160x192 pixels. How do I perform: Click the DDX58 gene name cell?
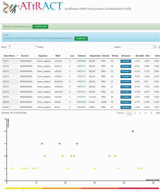pos(6,102)
